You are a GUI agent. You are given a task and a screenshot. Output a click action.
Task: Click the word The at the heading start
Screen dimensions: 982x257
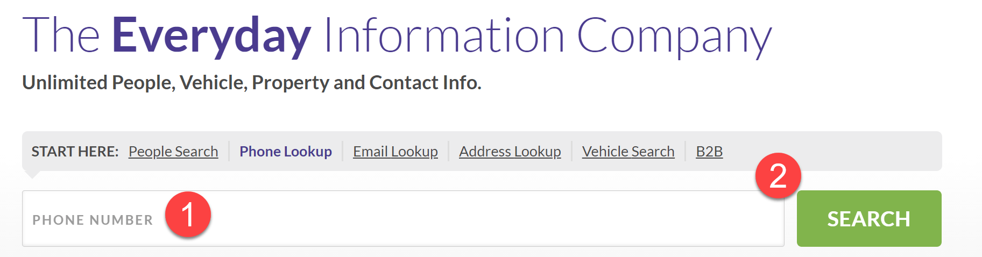pos(61,35)
